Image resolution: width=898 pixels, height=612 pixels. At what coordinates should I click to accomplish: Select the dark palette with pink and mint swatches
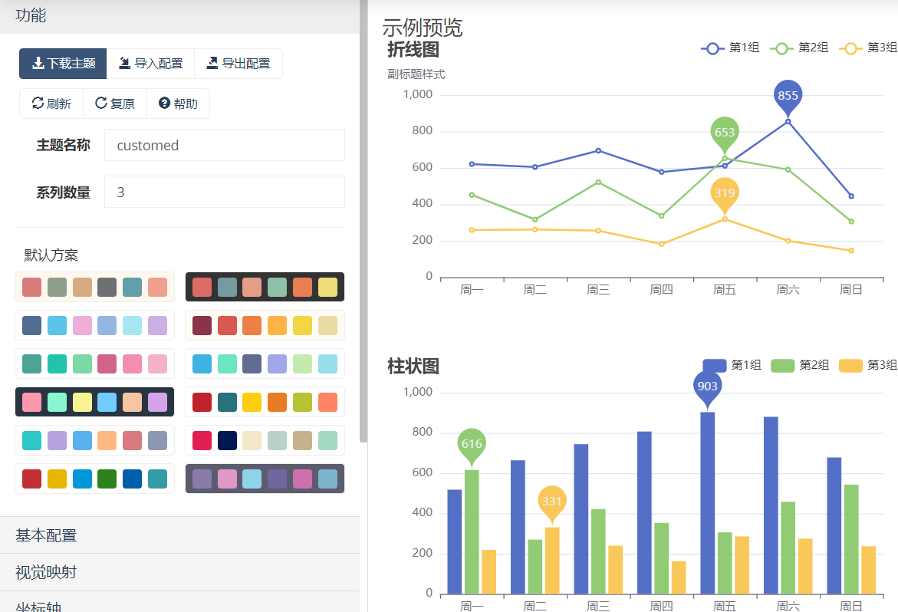[x=94, y=402]
